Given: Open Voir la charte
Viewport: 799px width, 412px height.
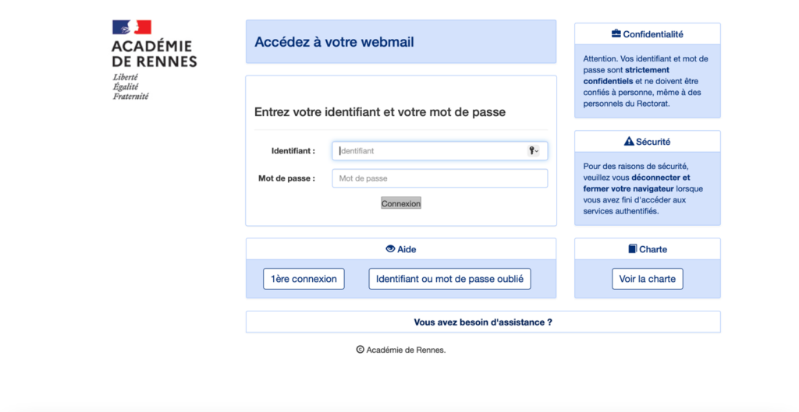Looking at the screenshot, I should coord(647,279).
